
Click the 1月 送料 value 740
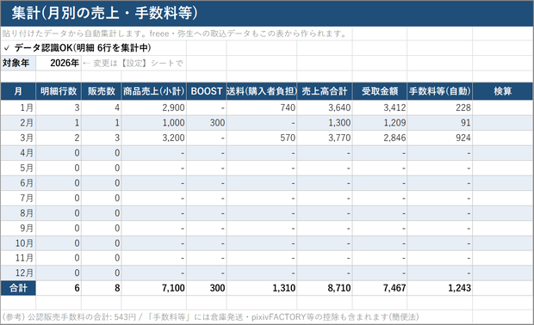tap(288, 107)
